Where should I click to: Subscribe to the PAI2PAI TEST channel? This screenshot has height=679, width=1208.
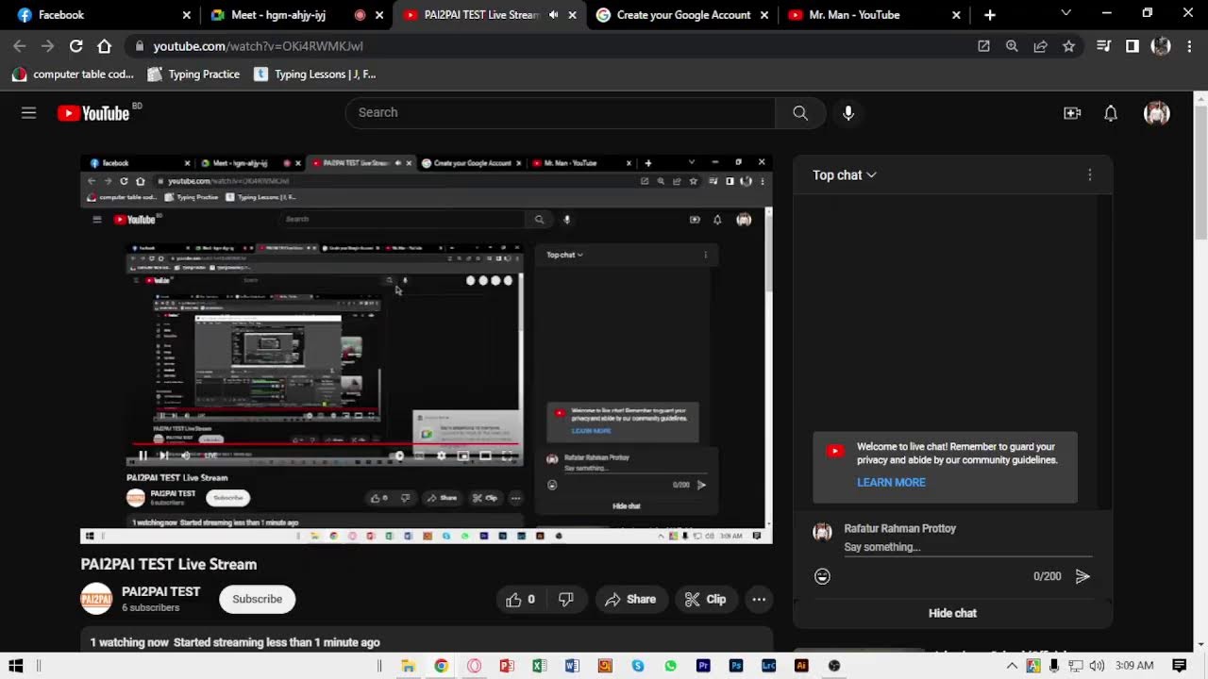click(x=258, y=600)
